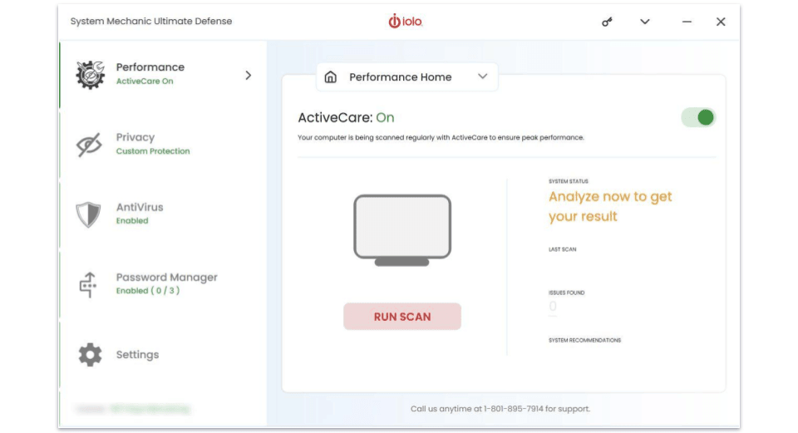Click the iolo logo at top

(406, 22)
